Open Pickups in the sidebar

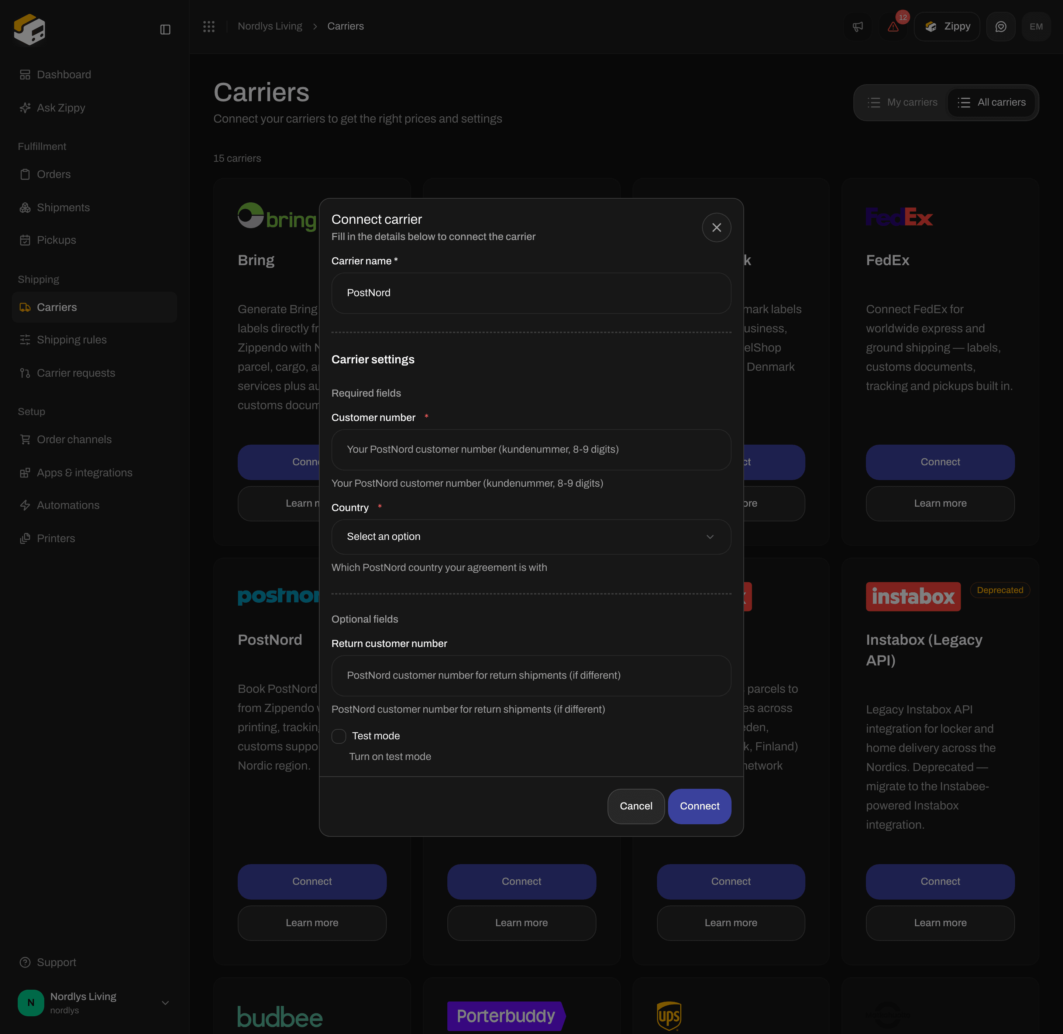pyautogui.click(x=94, y=240)
